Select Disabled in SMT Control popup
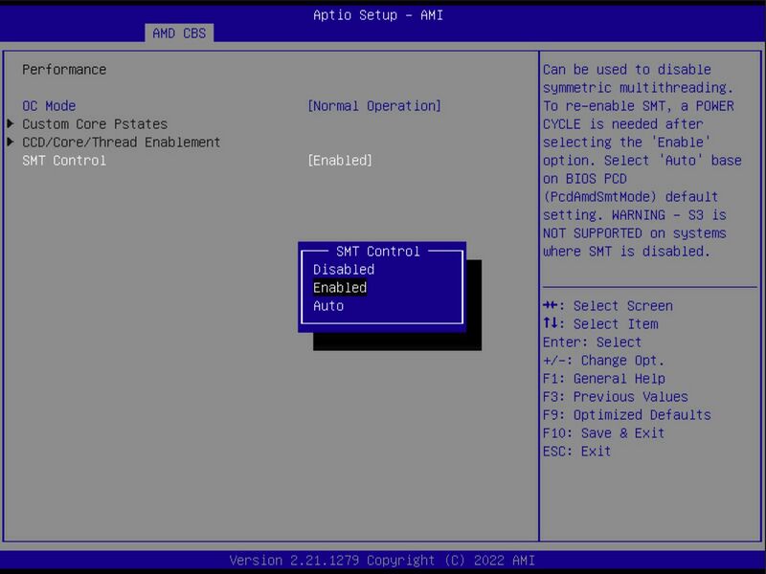Image resolution: width=766 pixels, height=574 pixels. tap(344, 270)
